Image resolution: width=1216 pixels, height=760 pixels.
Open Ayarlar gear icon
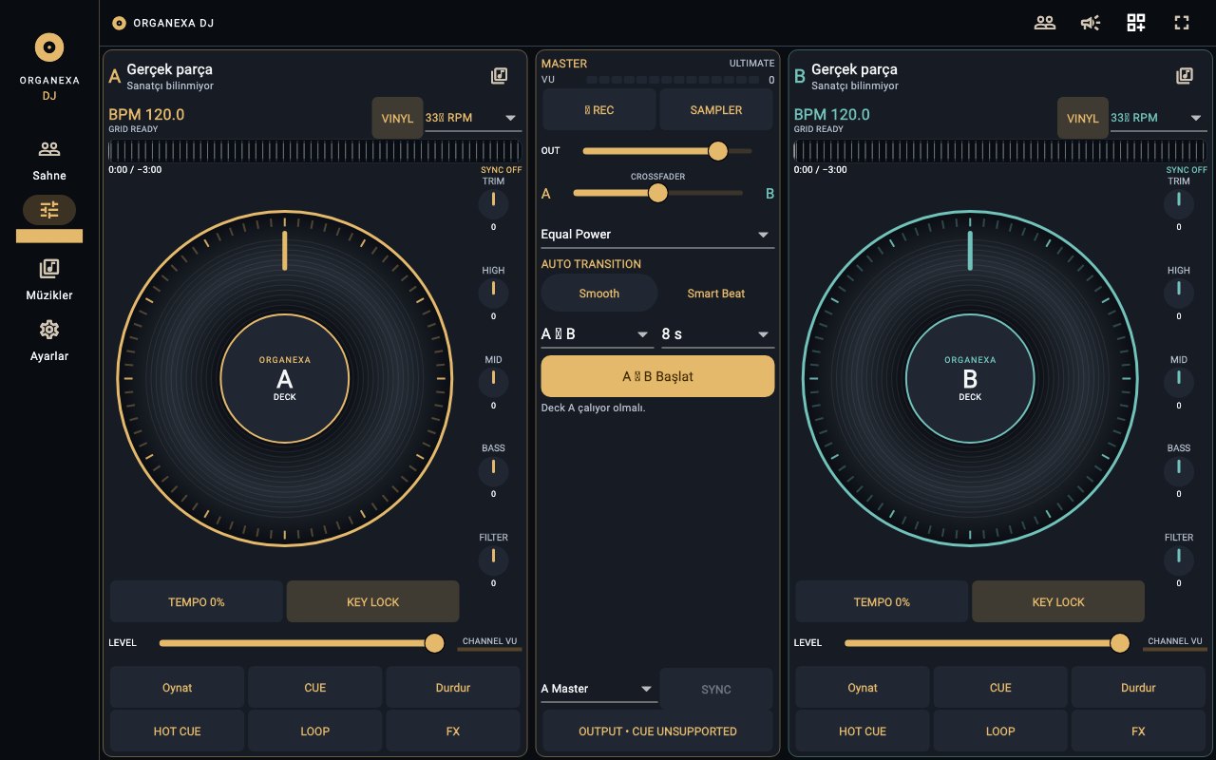tap(49, 330)
